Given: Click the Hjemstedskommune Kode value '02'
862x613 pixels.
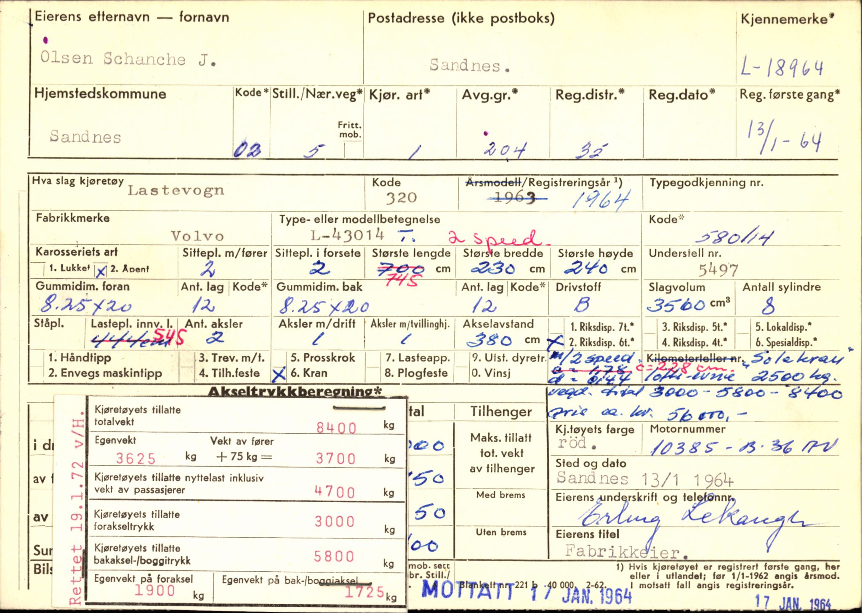Looking at the screenshot, I should [x=247, y=149].
